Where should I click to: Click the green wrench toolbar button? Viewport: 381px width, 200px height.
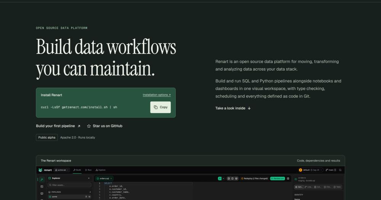220,179
